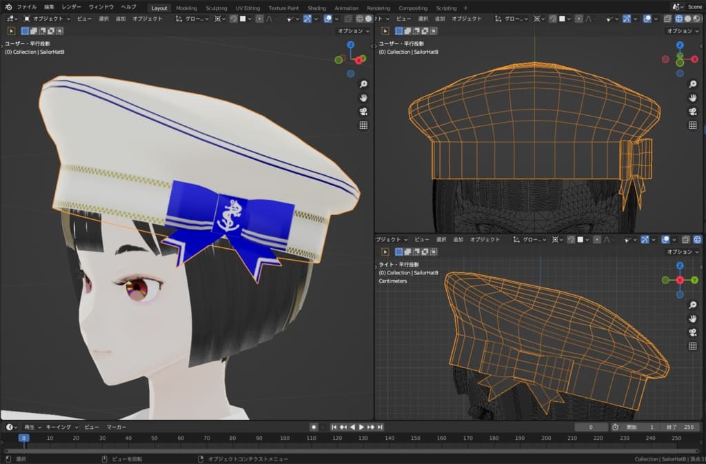Switch perspective/orthographic grid icon in the bottom-right viewport
Screen dimensions: 706x464
pos(693,346)
